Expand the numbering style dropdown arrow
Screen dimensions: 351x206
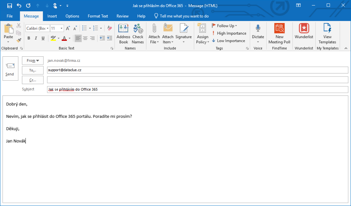click(x=101, y=28)
